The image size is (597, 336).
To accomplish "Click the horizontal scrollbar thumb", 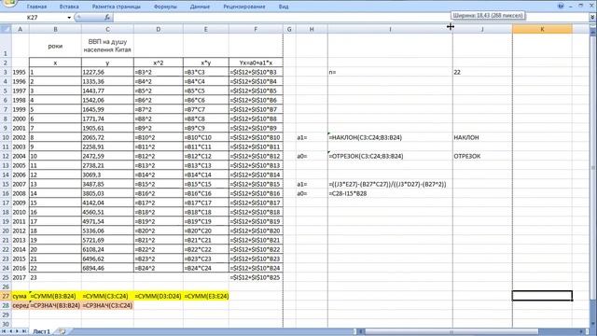I will tap(451, 332).
